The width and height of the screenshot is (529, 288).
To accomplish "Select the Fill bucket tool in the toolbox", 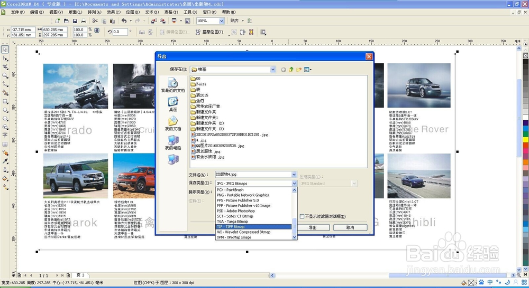I will click(x=5, y=178).
